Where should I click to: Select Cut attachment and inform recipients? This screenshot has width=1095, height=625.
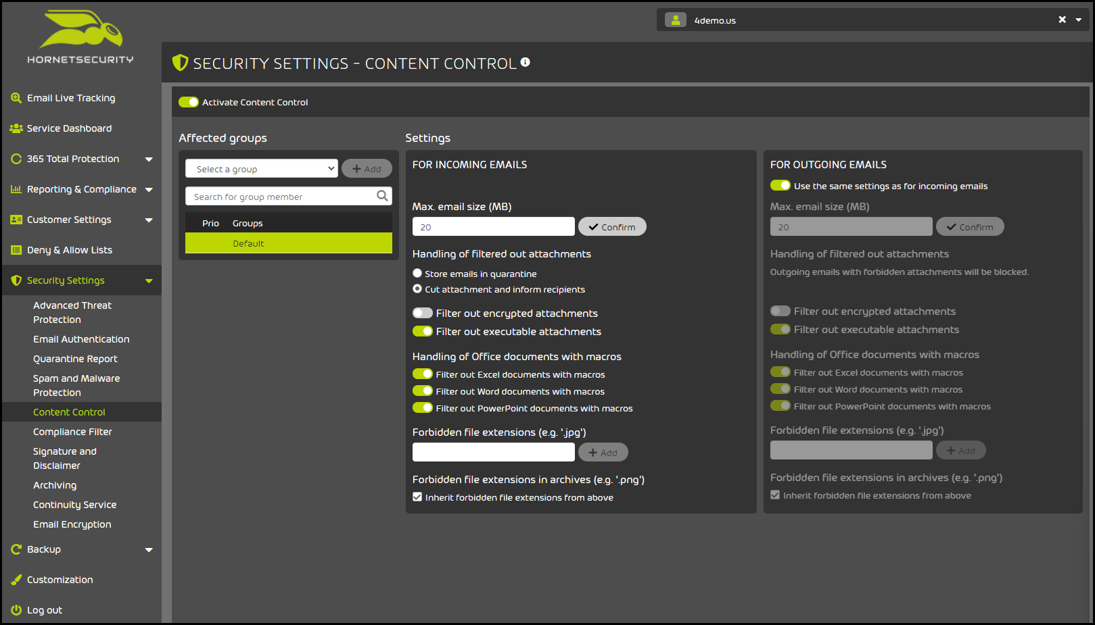(x=417, y=289)
